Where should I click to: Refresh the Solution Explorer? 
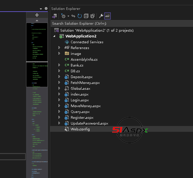coord(80,16)
